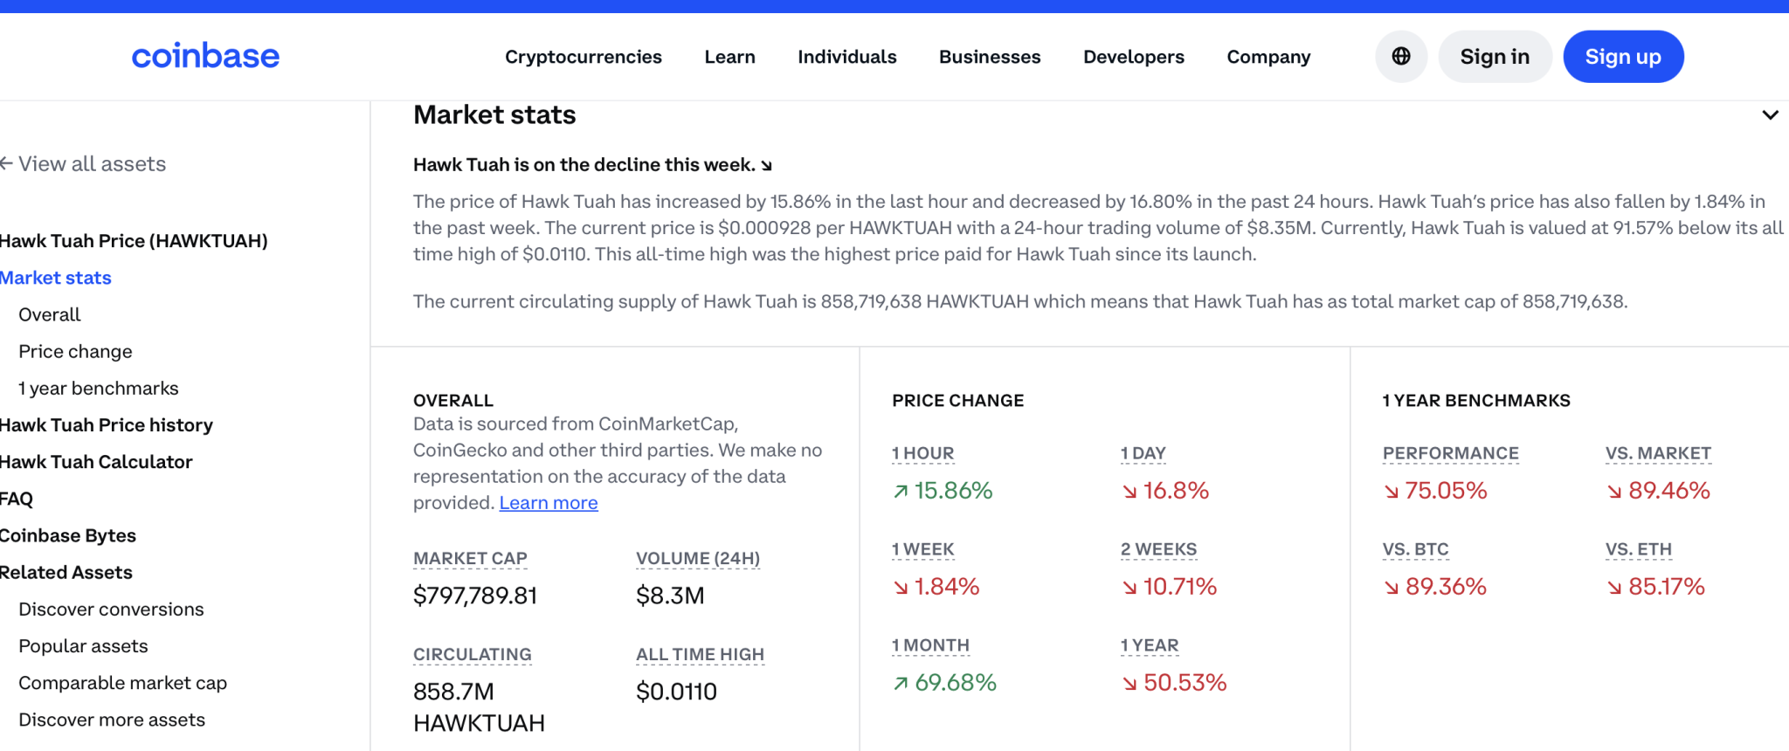Go back via View all assets
Screen dimensions: 1789x751
pos(83,164)
